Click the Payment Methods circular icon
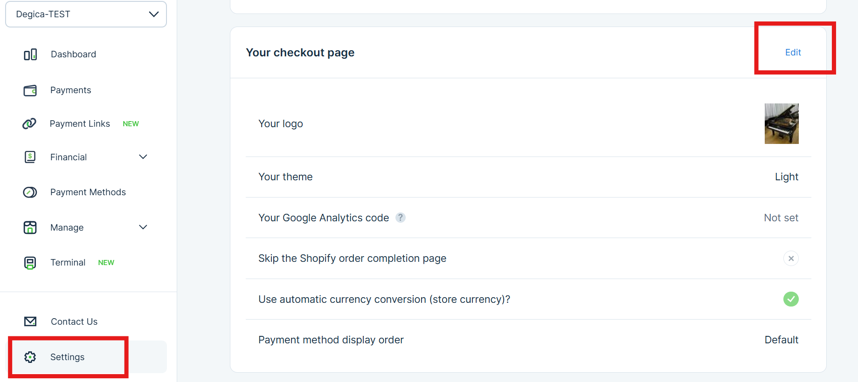The width and height of the screenshot is (858, 382). coord(30,192)
